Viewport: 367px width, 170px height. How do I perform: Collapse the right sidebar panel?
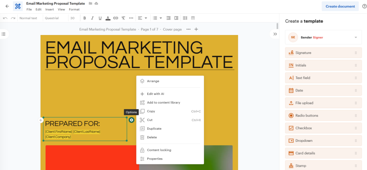[275, 34]
